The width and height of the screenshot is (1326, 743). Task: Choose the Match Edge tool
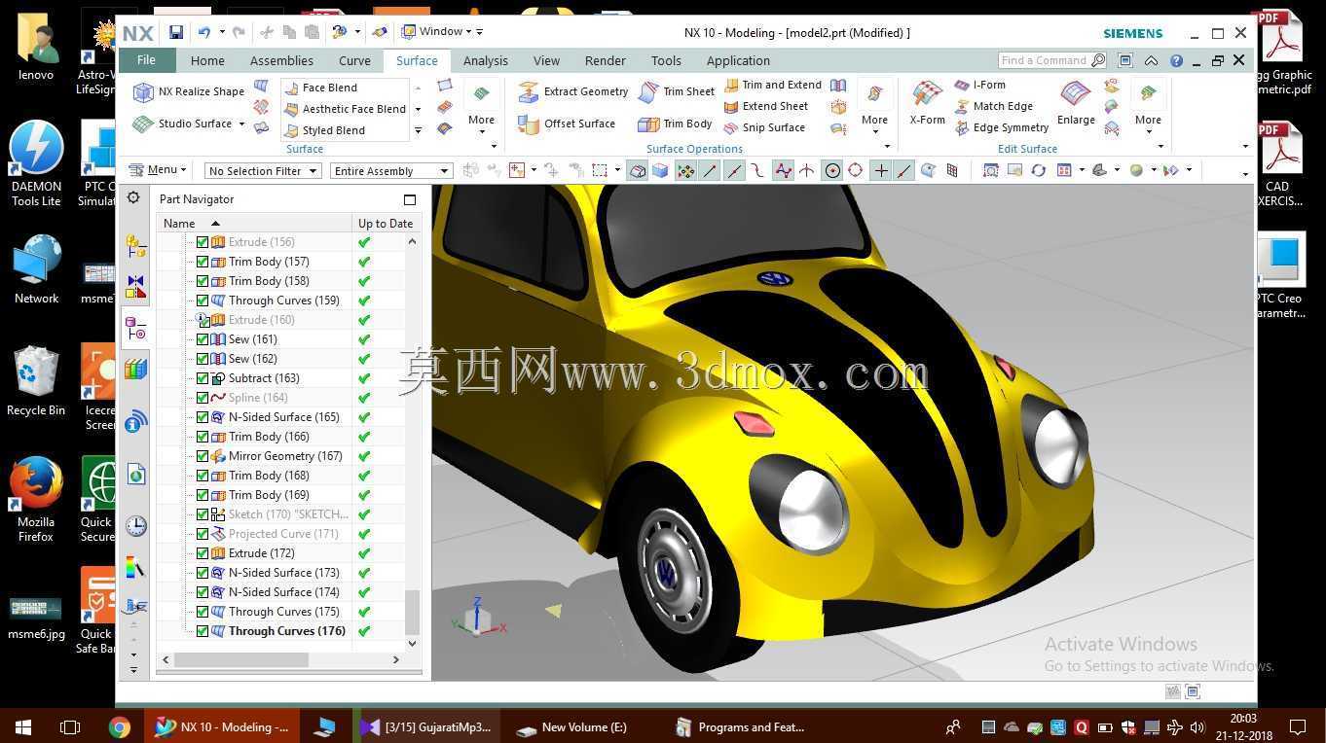point(993,106)
